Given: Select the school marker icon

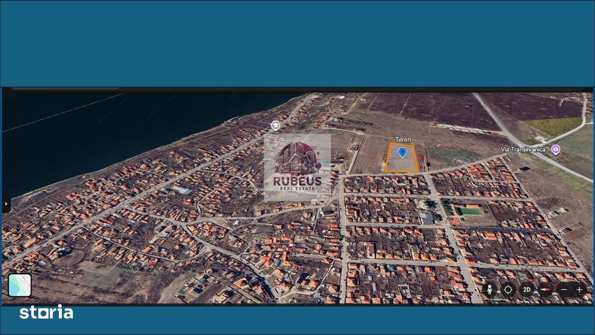Looking at the screenshot, I should point(275,126).
